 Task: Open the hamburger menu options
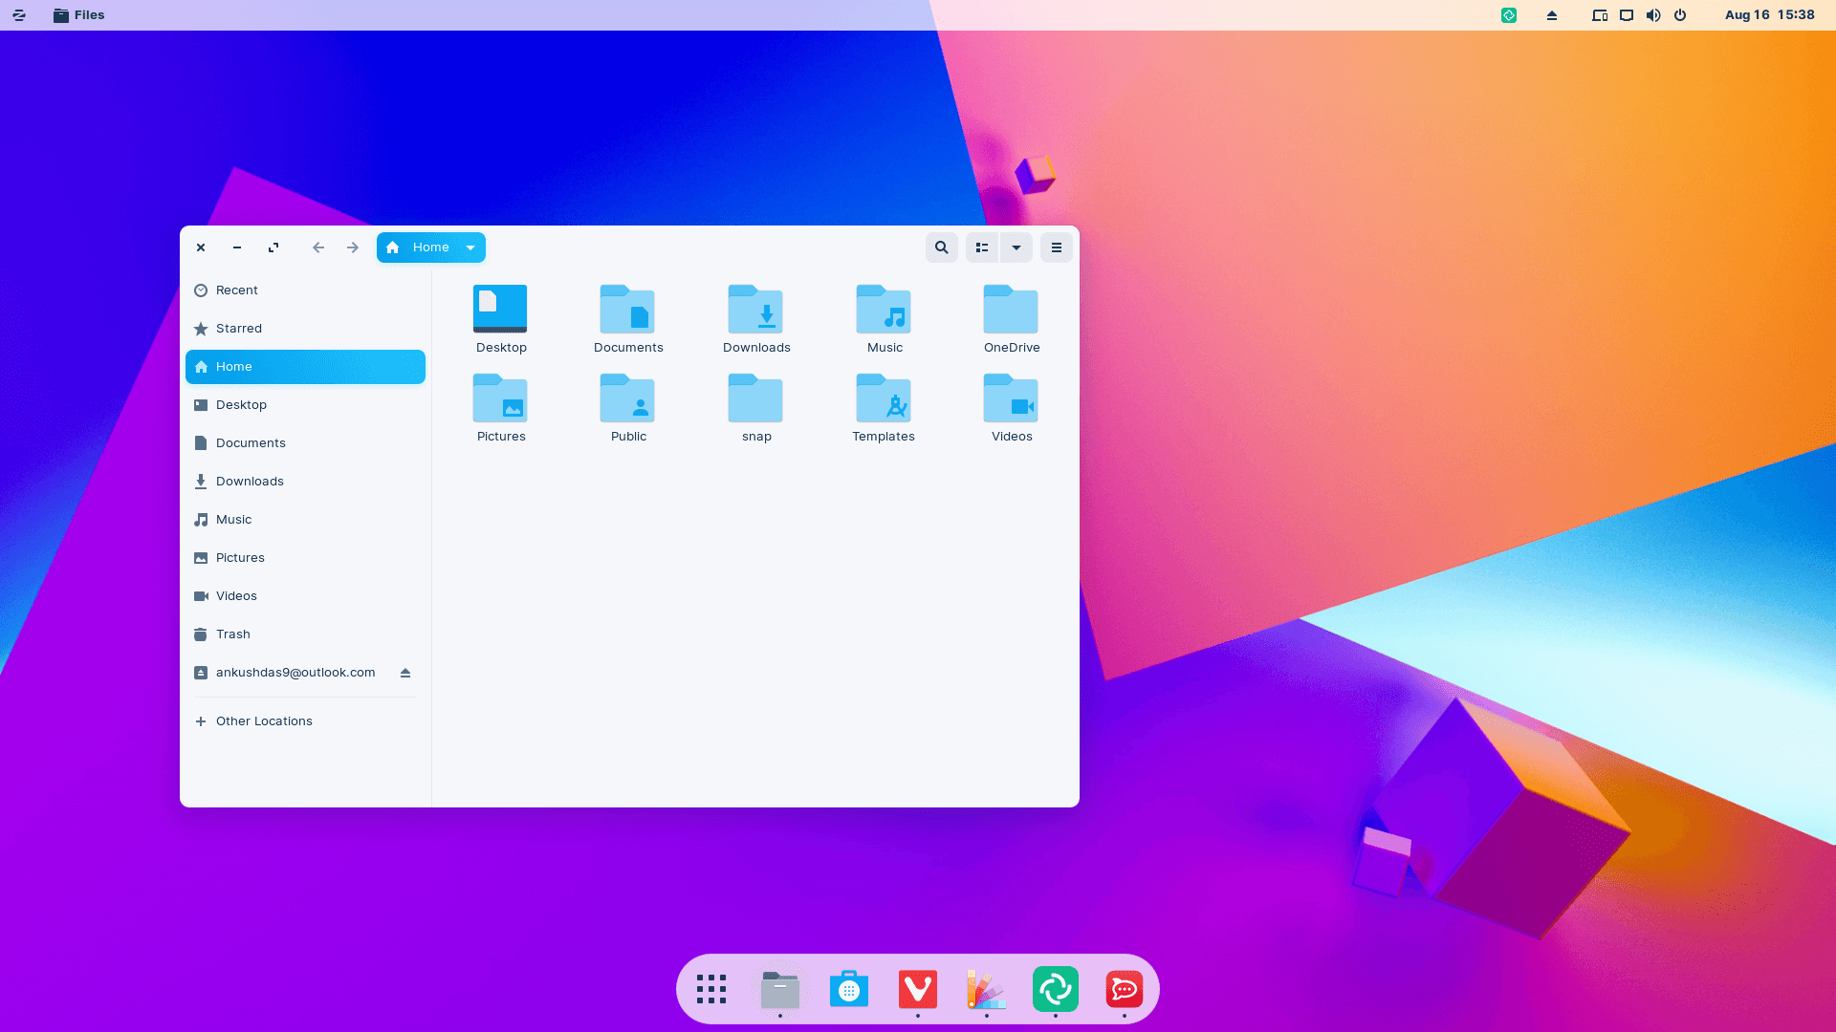[x=1057, y=247]
